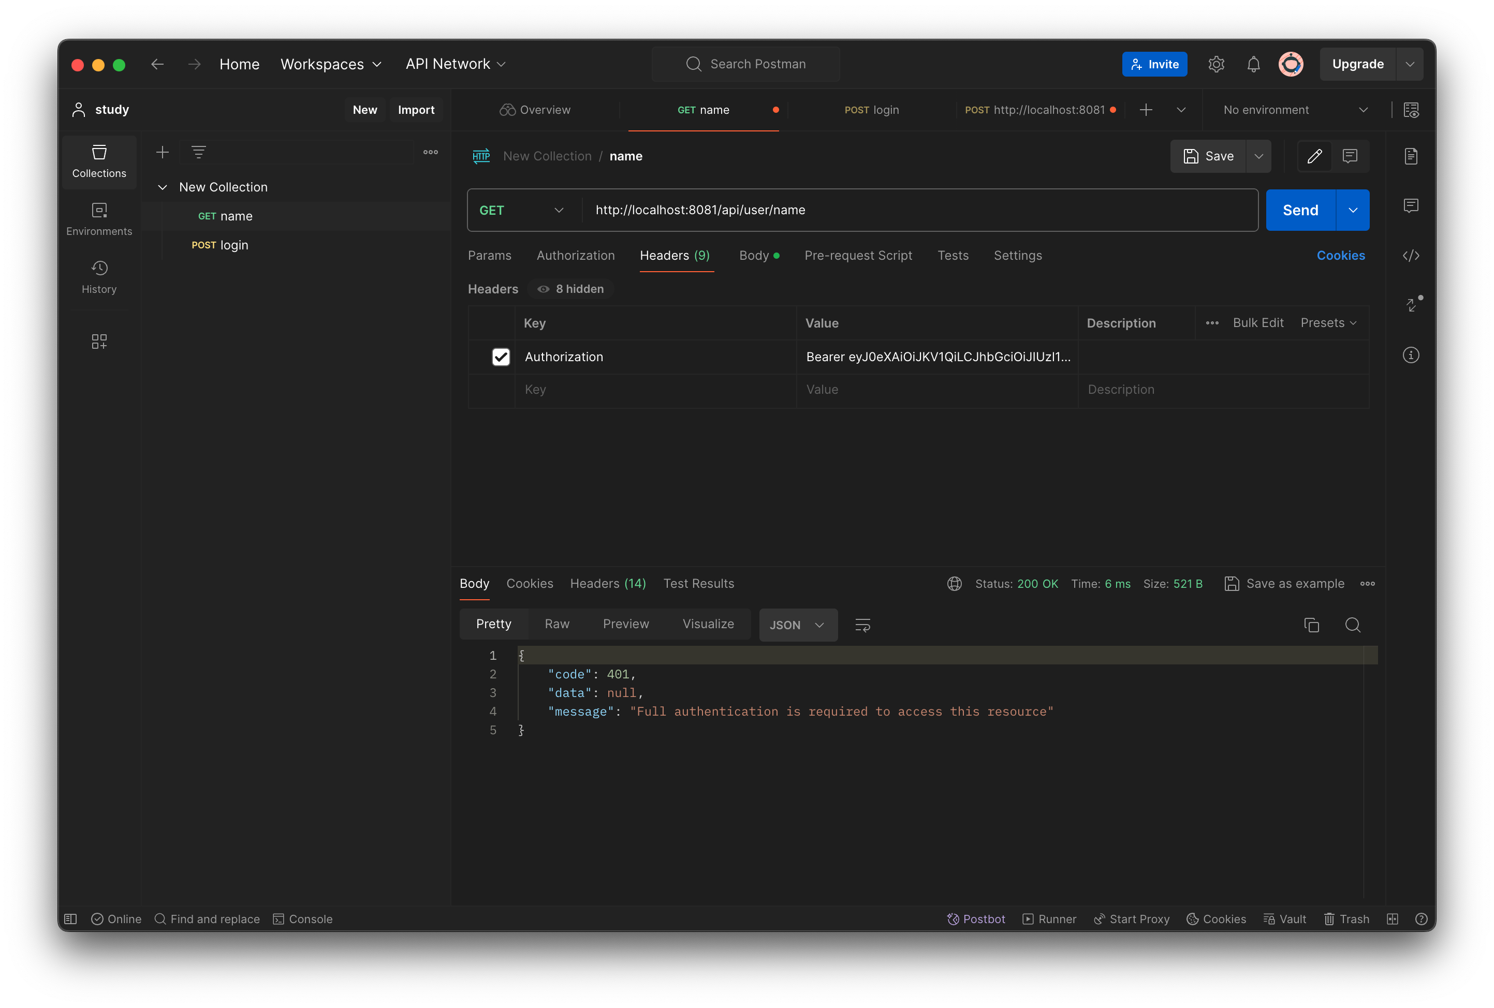Go forward with the right arrow
The width and height of the screenshot is (1494, 1008).
coord(194,64)
